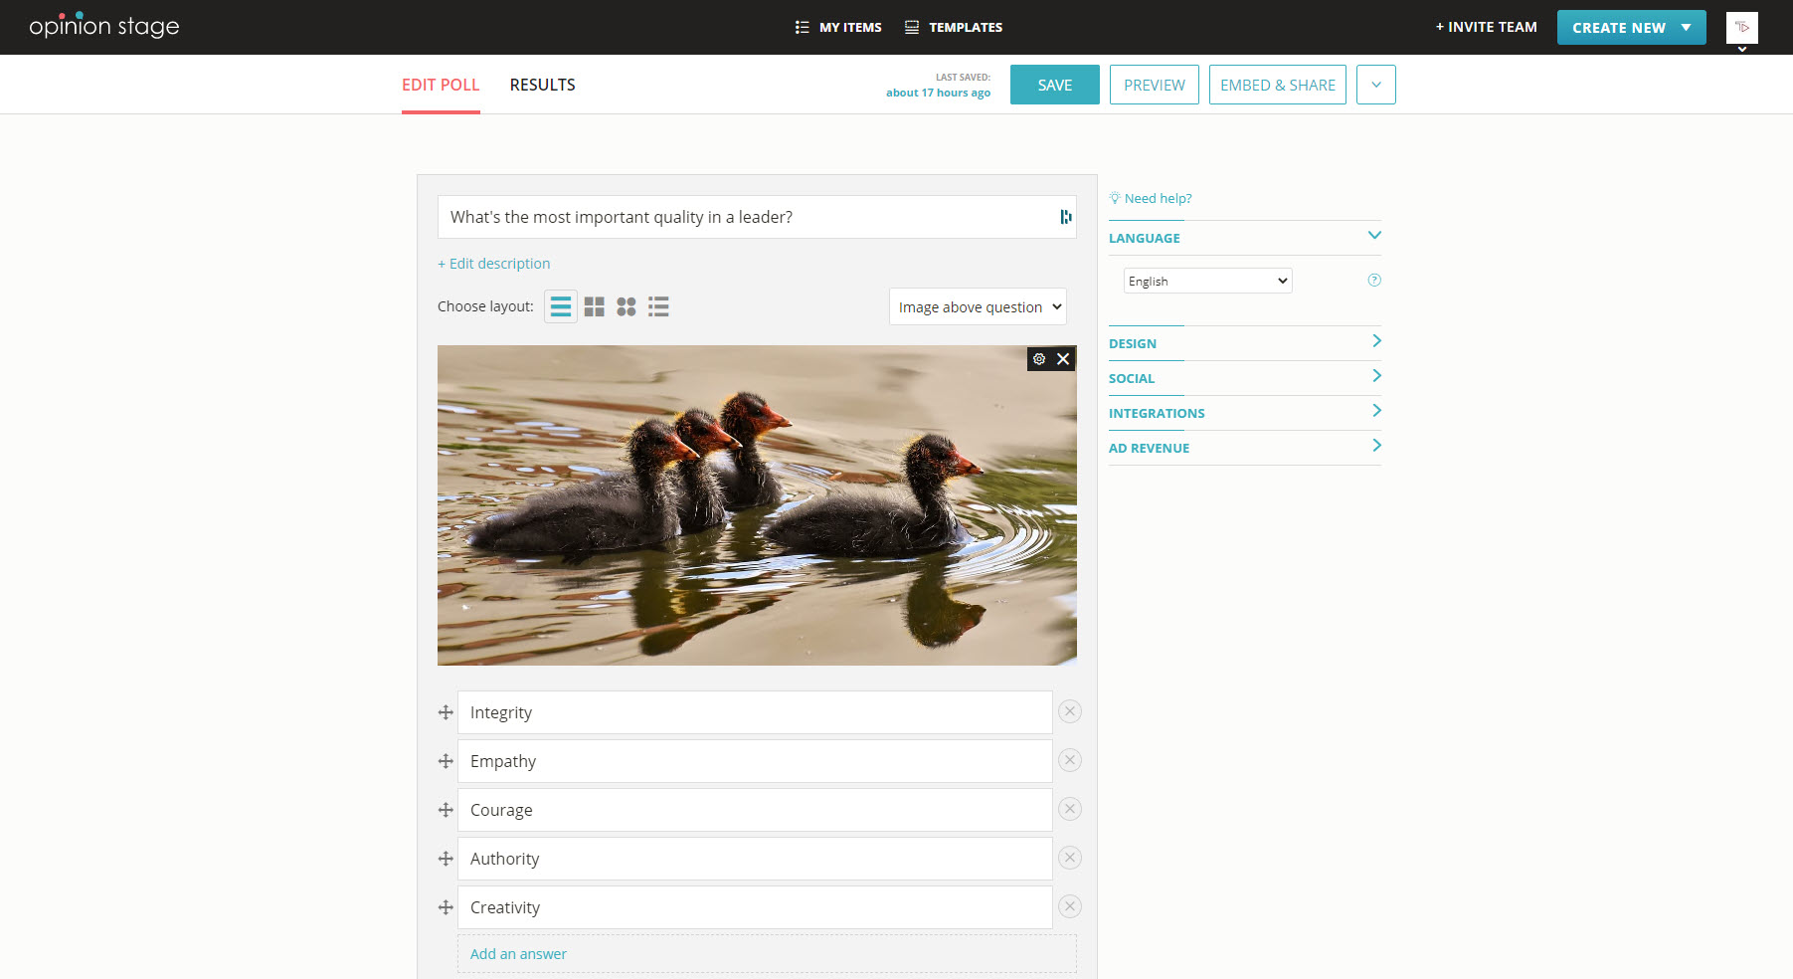Viewport: 1793px width, 979px height.
Task: Pick the circular images layout icon
Action: 626,306
